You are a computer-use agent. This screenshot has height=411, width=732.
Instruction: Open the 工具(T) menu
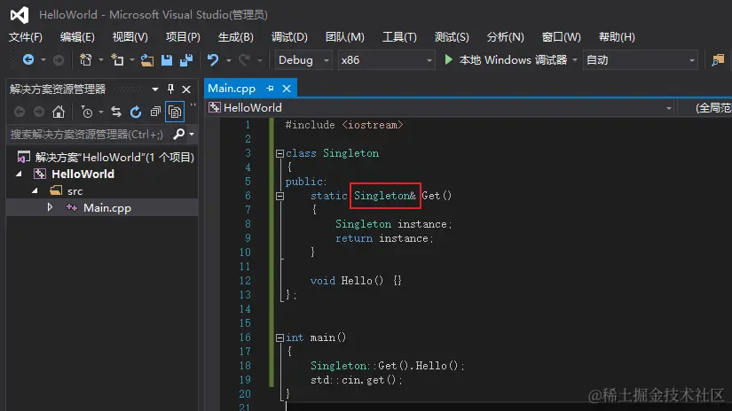399,37
